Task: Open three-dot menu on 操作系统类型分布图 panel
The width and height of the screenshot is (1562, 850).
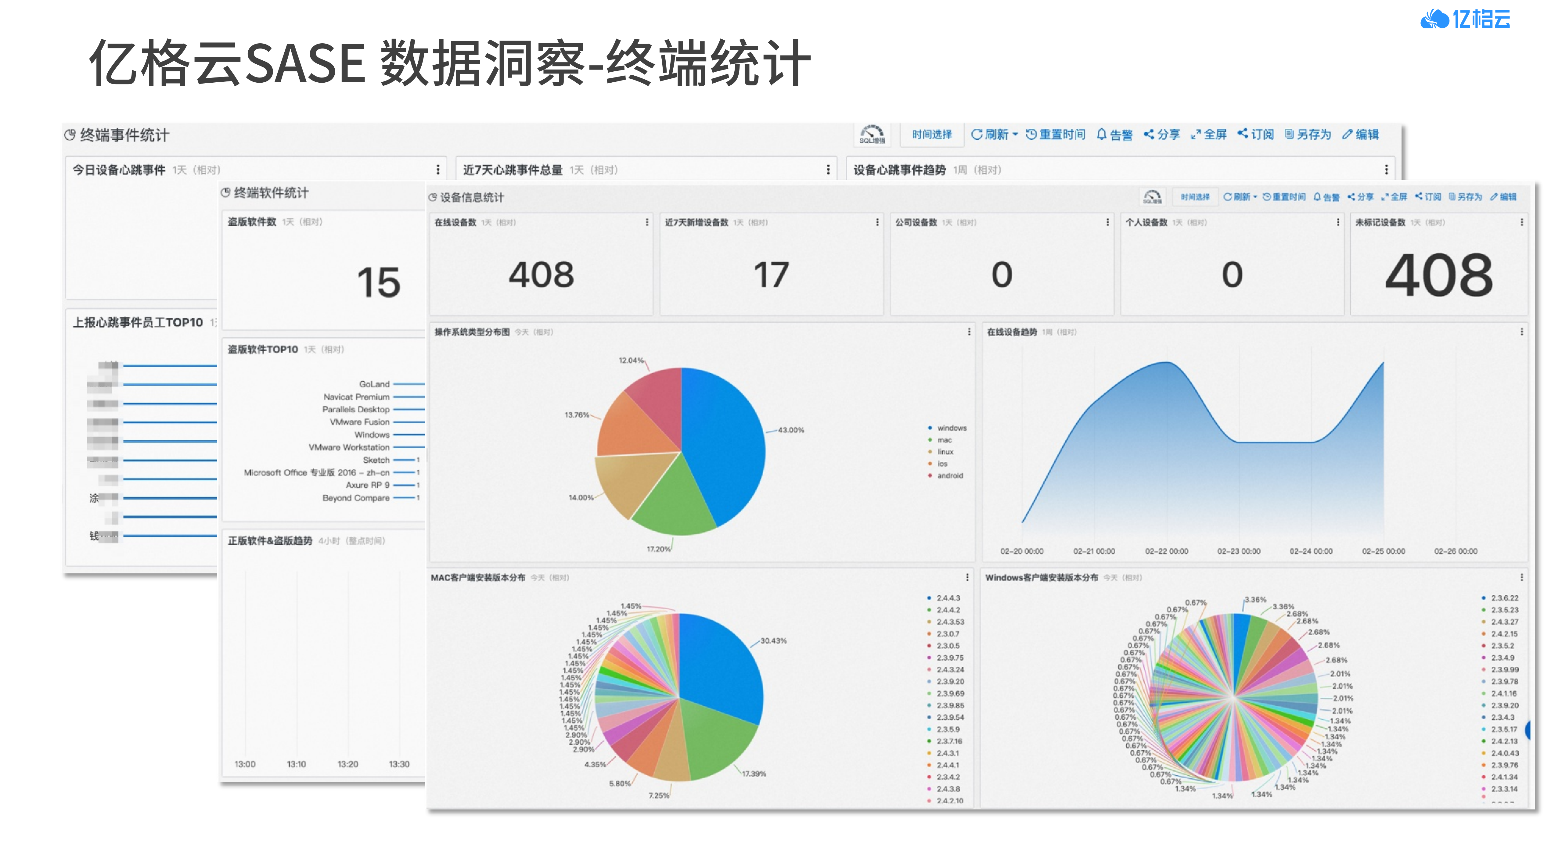Action: point(969,332)
